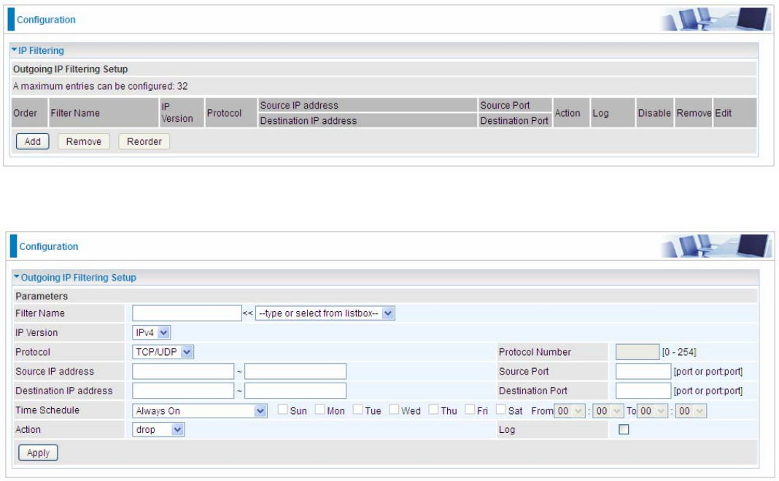Screen dimensions: 779x481
Task: Open the Time Schedule Always On dropdown
Action: pyautogui.click(x=200, y=410)
